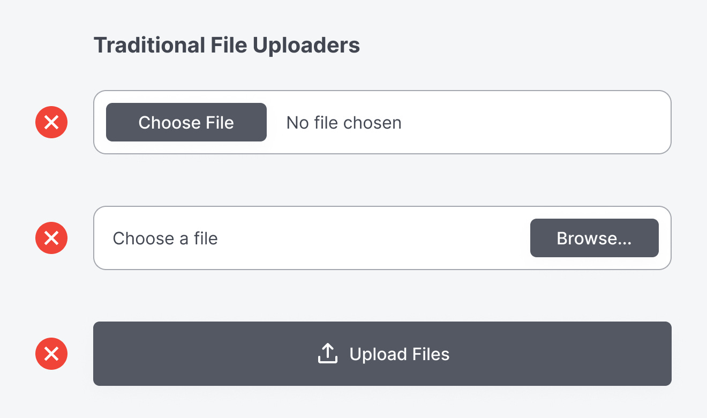
Task: Click the upload arrow icon in Upload Files
Action: 327,354
